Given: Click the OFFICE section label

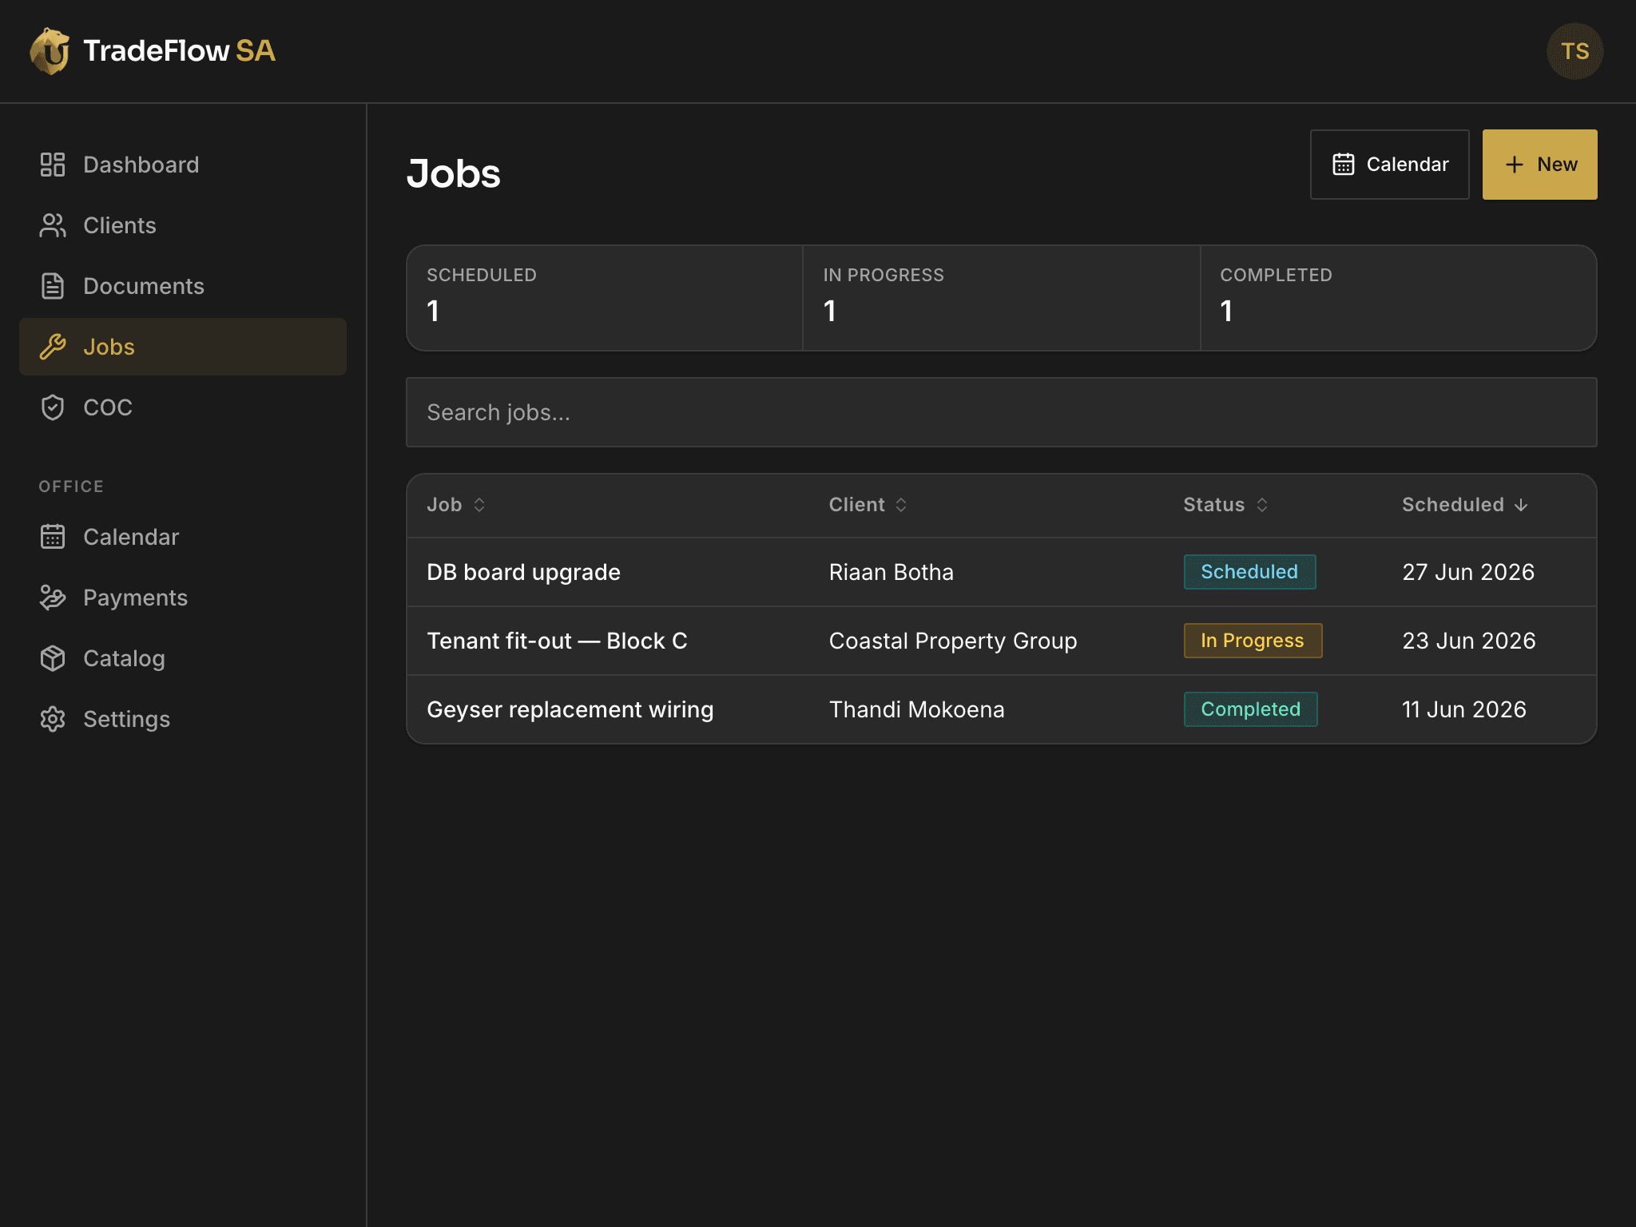Looking at the screenshot, I should (x=71, y=486).
